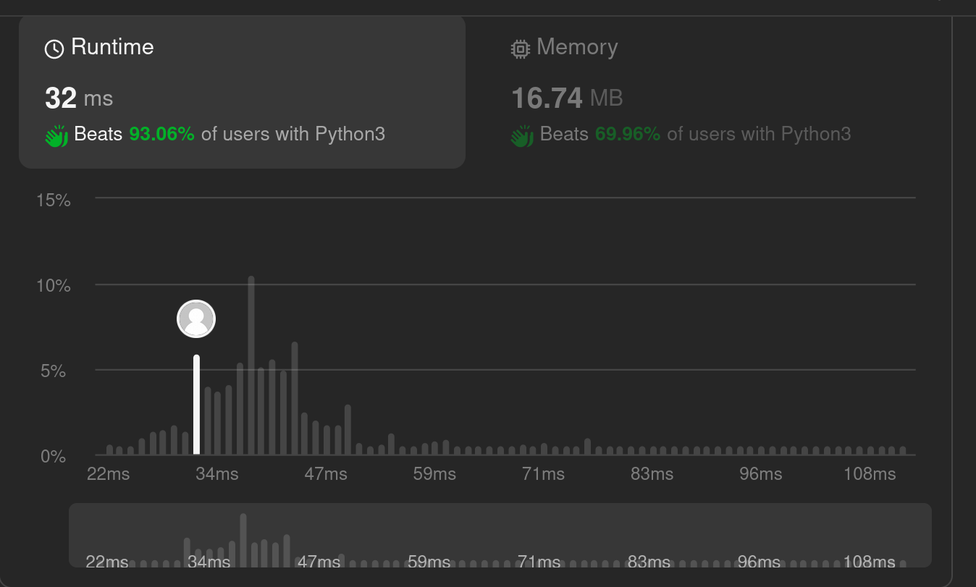Click the 15% label on the y-axis
Image resolution: width=976 pixels, height=587 pixels.
(x=54, y=200)
